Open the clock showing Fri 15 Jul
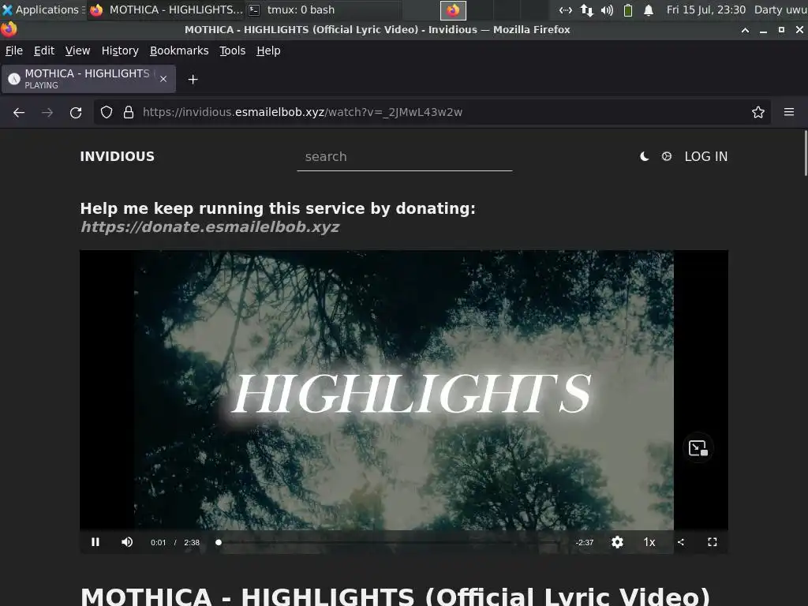The height and width of the screenshot is (606, 808). [706, 9]
